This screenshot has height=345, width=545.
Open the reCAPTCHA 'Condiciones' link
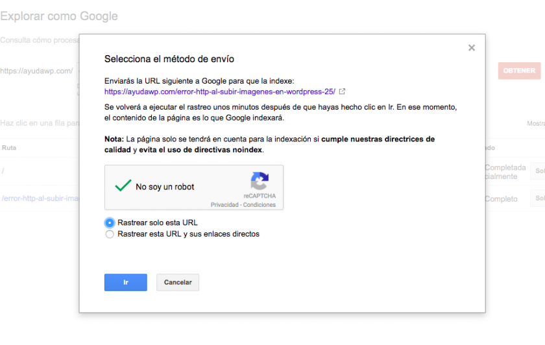pyautogui.click(x=260, y=205)
